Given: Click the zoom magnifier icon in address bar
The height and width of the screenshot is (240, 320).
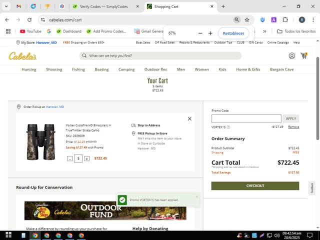Looking at the screenshot, I should coord(236,20).
